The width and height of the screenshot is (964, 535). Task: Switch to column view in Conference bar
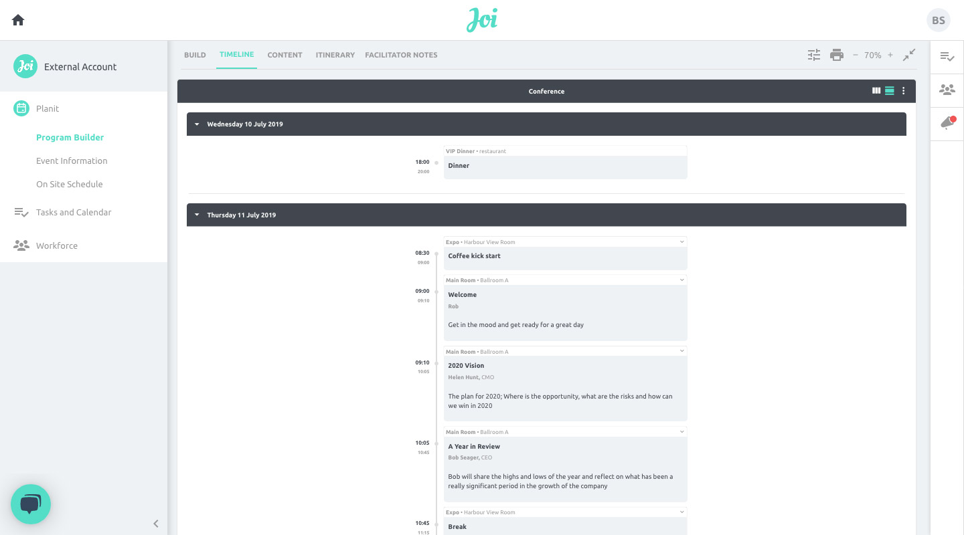pyautogui.click(x=876, y=91)
